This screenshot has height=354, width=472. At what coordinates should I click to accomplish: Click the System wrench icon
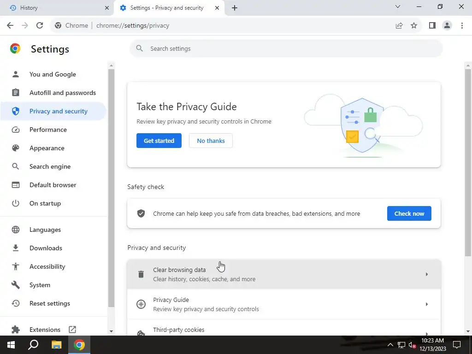[16, 285]
